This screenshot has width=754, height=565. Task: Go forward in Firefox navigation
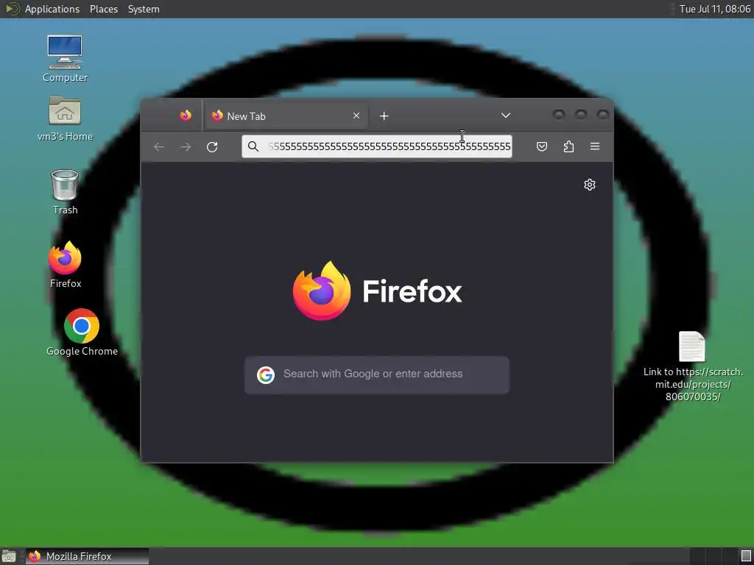[x=186, y=147]
